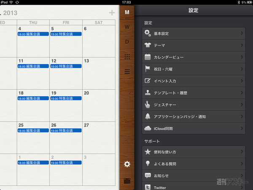The image size is (253, 190).
Task: Open 19:00 特集会議 event on Friday 12
Action: click(x=66, y=66)
